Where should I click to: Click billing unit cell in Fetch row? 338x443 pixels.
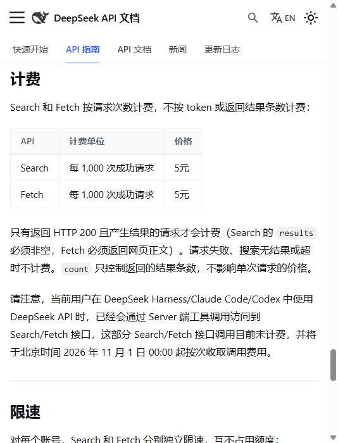(111, 195)
